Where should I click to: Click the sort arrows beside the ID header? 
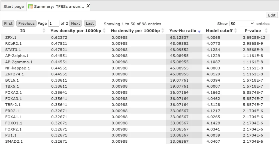pyautogui.click(x=44, y=31)
